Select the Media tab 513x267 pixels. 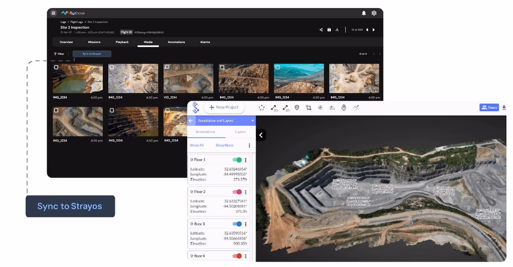pos(148,42)
